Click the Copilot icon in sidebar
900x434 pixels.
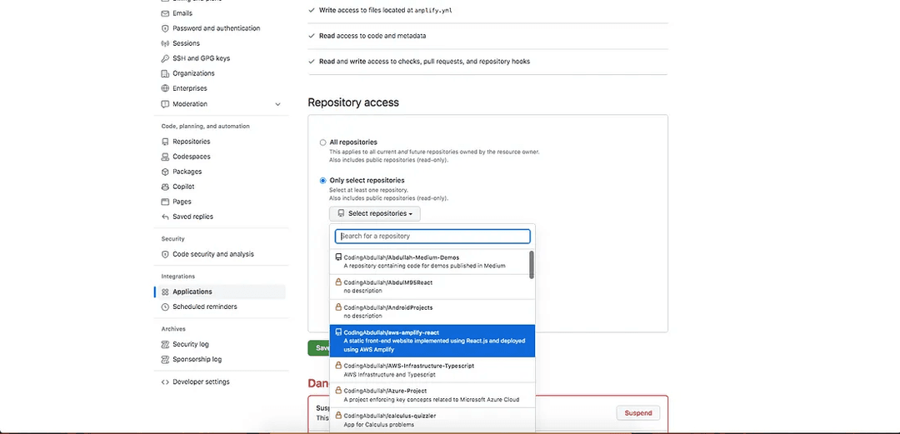coord(165,187)
